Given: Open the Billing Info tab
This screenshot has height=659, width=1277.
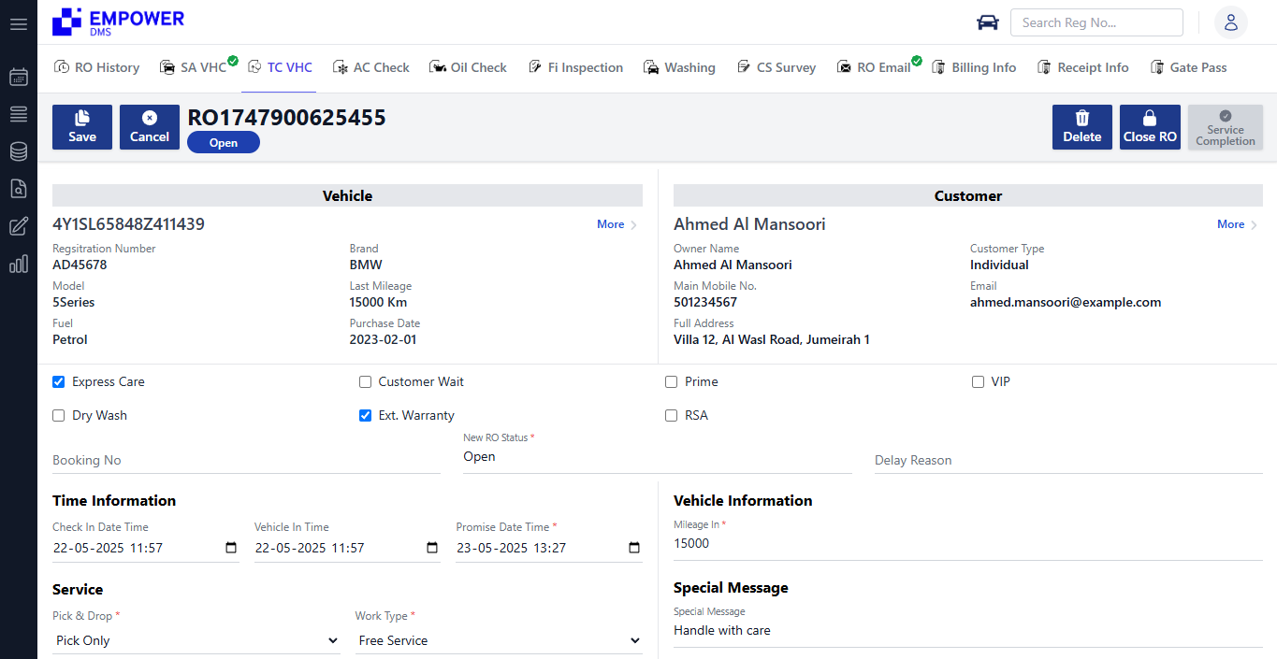Looking at the screenshot, I should click(x=974, y=67).
